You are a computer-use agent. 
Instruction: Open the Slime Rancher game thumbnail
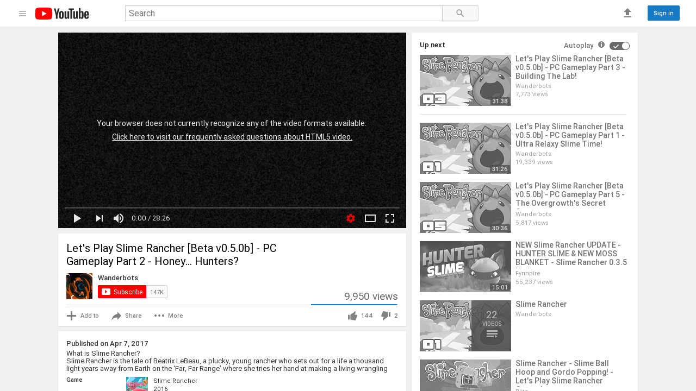click(137, 384)
